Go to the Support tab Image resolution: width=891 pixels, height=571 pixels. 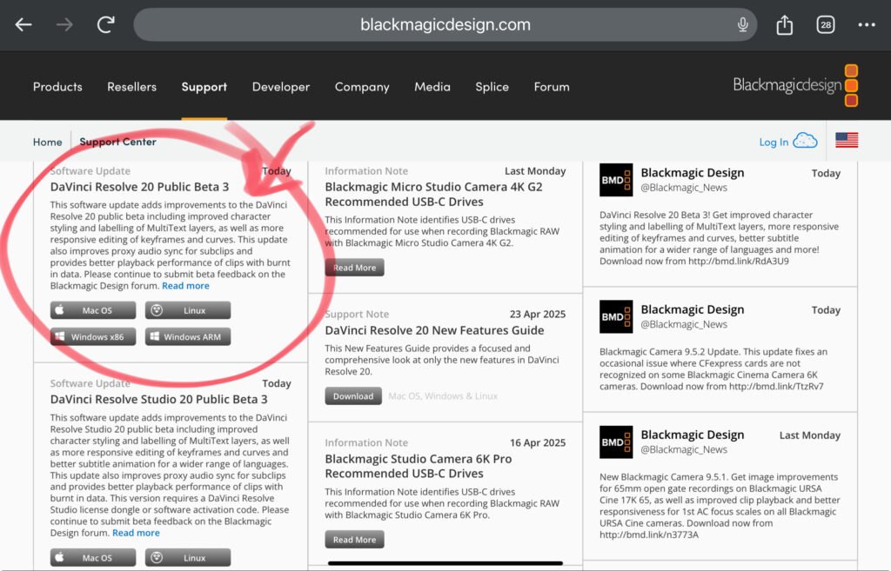pos(204,87)
